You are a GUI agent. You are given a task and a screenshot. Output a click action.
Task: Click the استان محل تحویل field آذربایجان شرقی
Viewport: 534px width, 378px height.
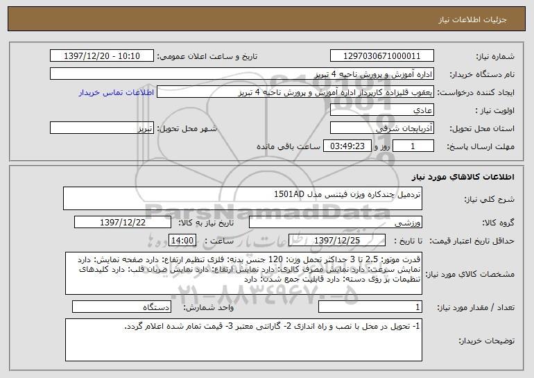coord(381,128)
